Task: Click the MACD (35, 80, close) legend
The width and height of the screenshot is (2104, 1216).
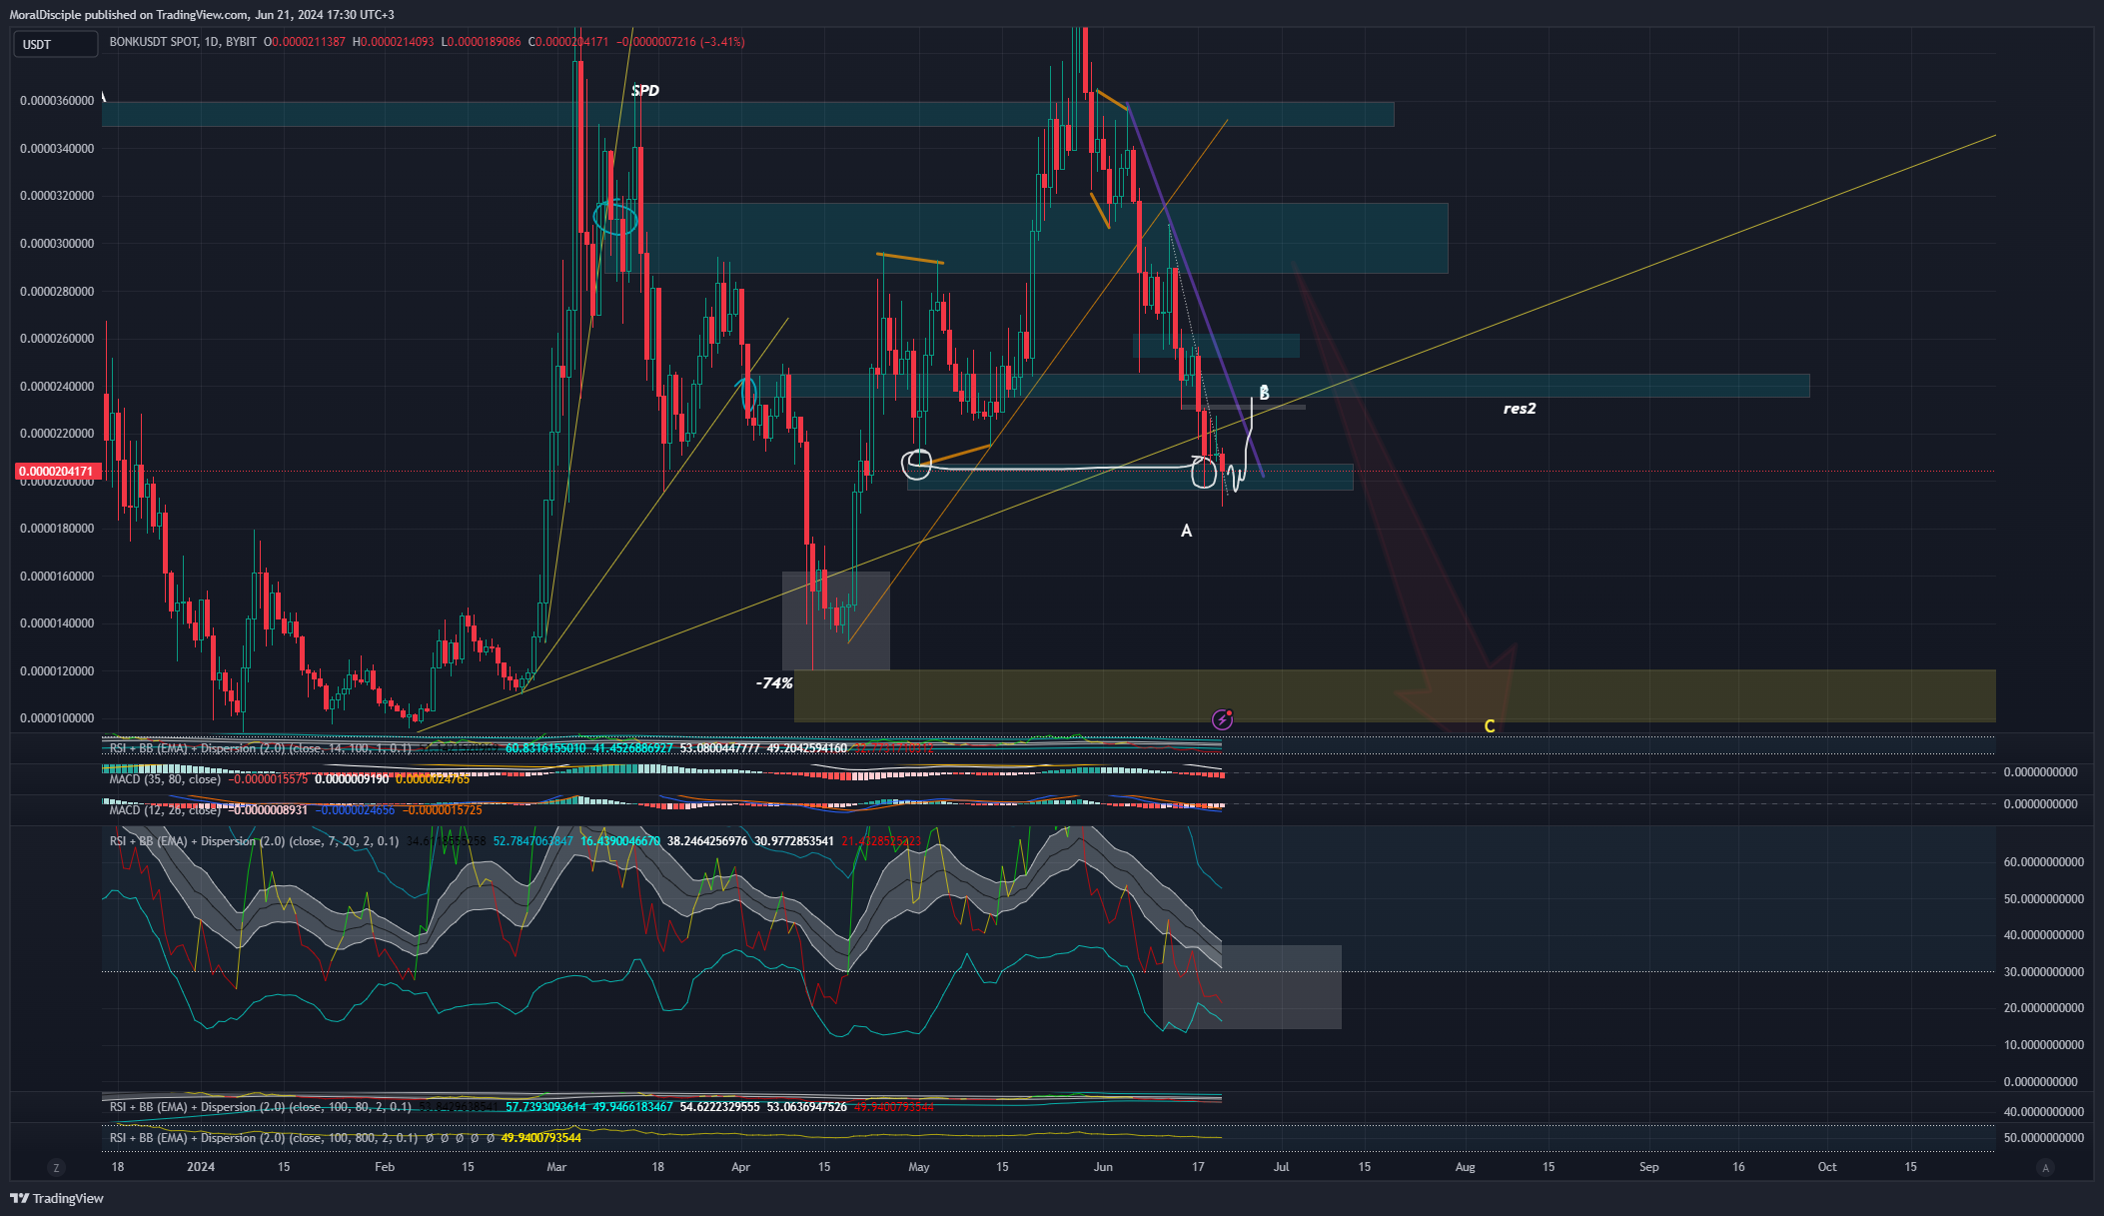Action: (x=165, y=779)
